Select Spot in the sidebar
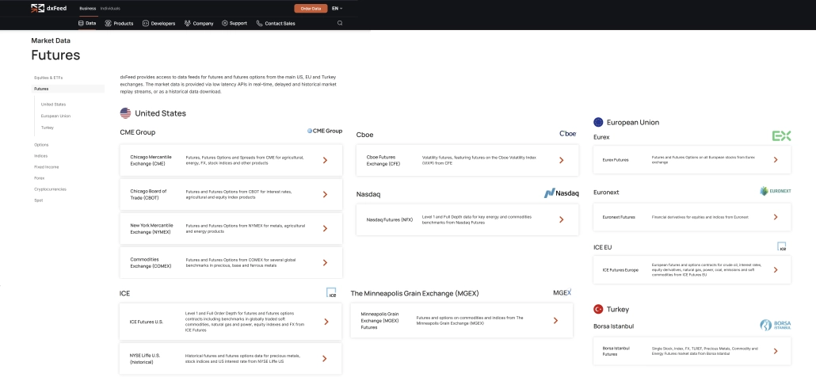 pyautogui.click(x=39, y=200)
